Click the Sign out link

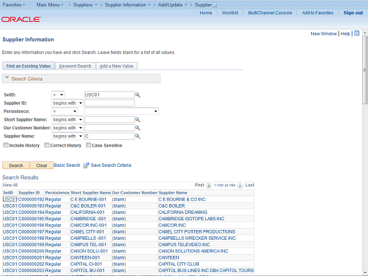(x=353, y=13)
